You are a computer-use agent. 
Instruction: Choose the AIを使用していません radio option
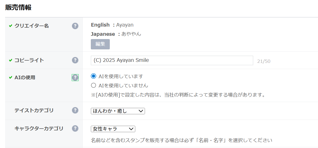tap(94, 85)
